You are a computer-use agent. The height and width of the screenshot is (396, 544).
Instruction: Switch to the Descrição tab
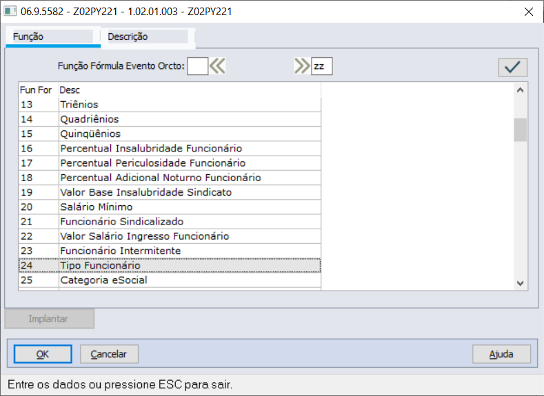[148, 37]
